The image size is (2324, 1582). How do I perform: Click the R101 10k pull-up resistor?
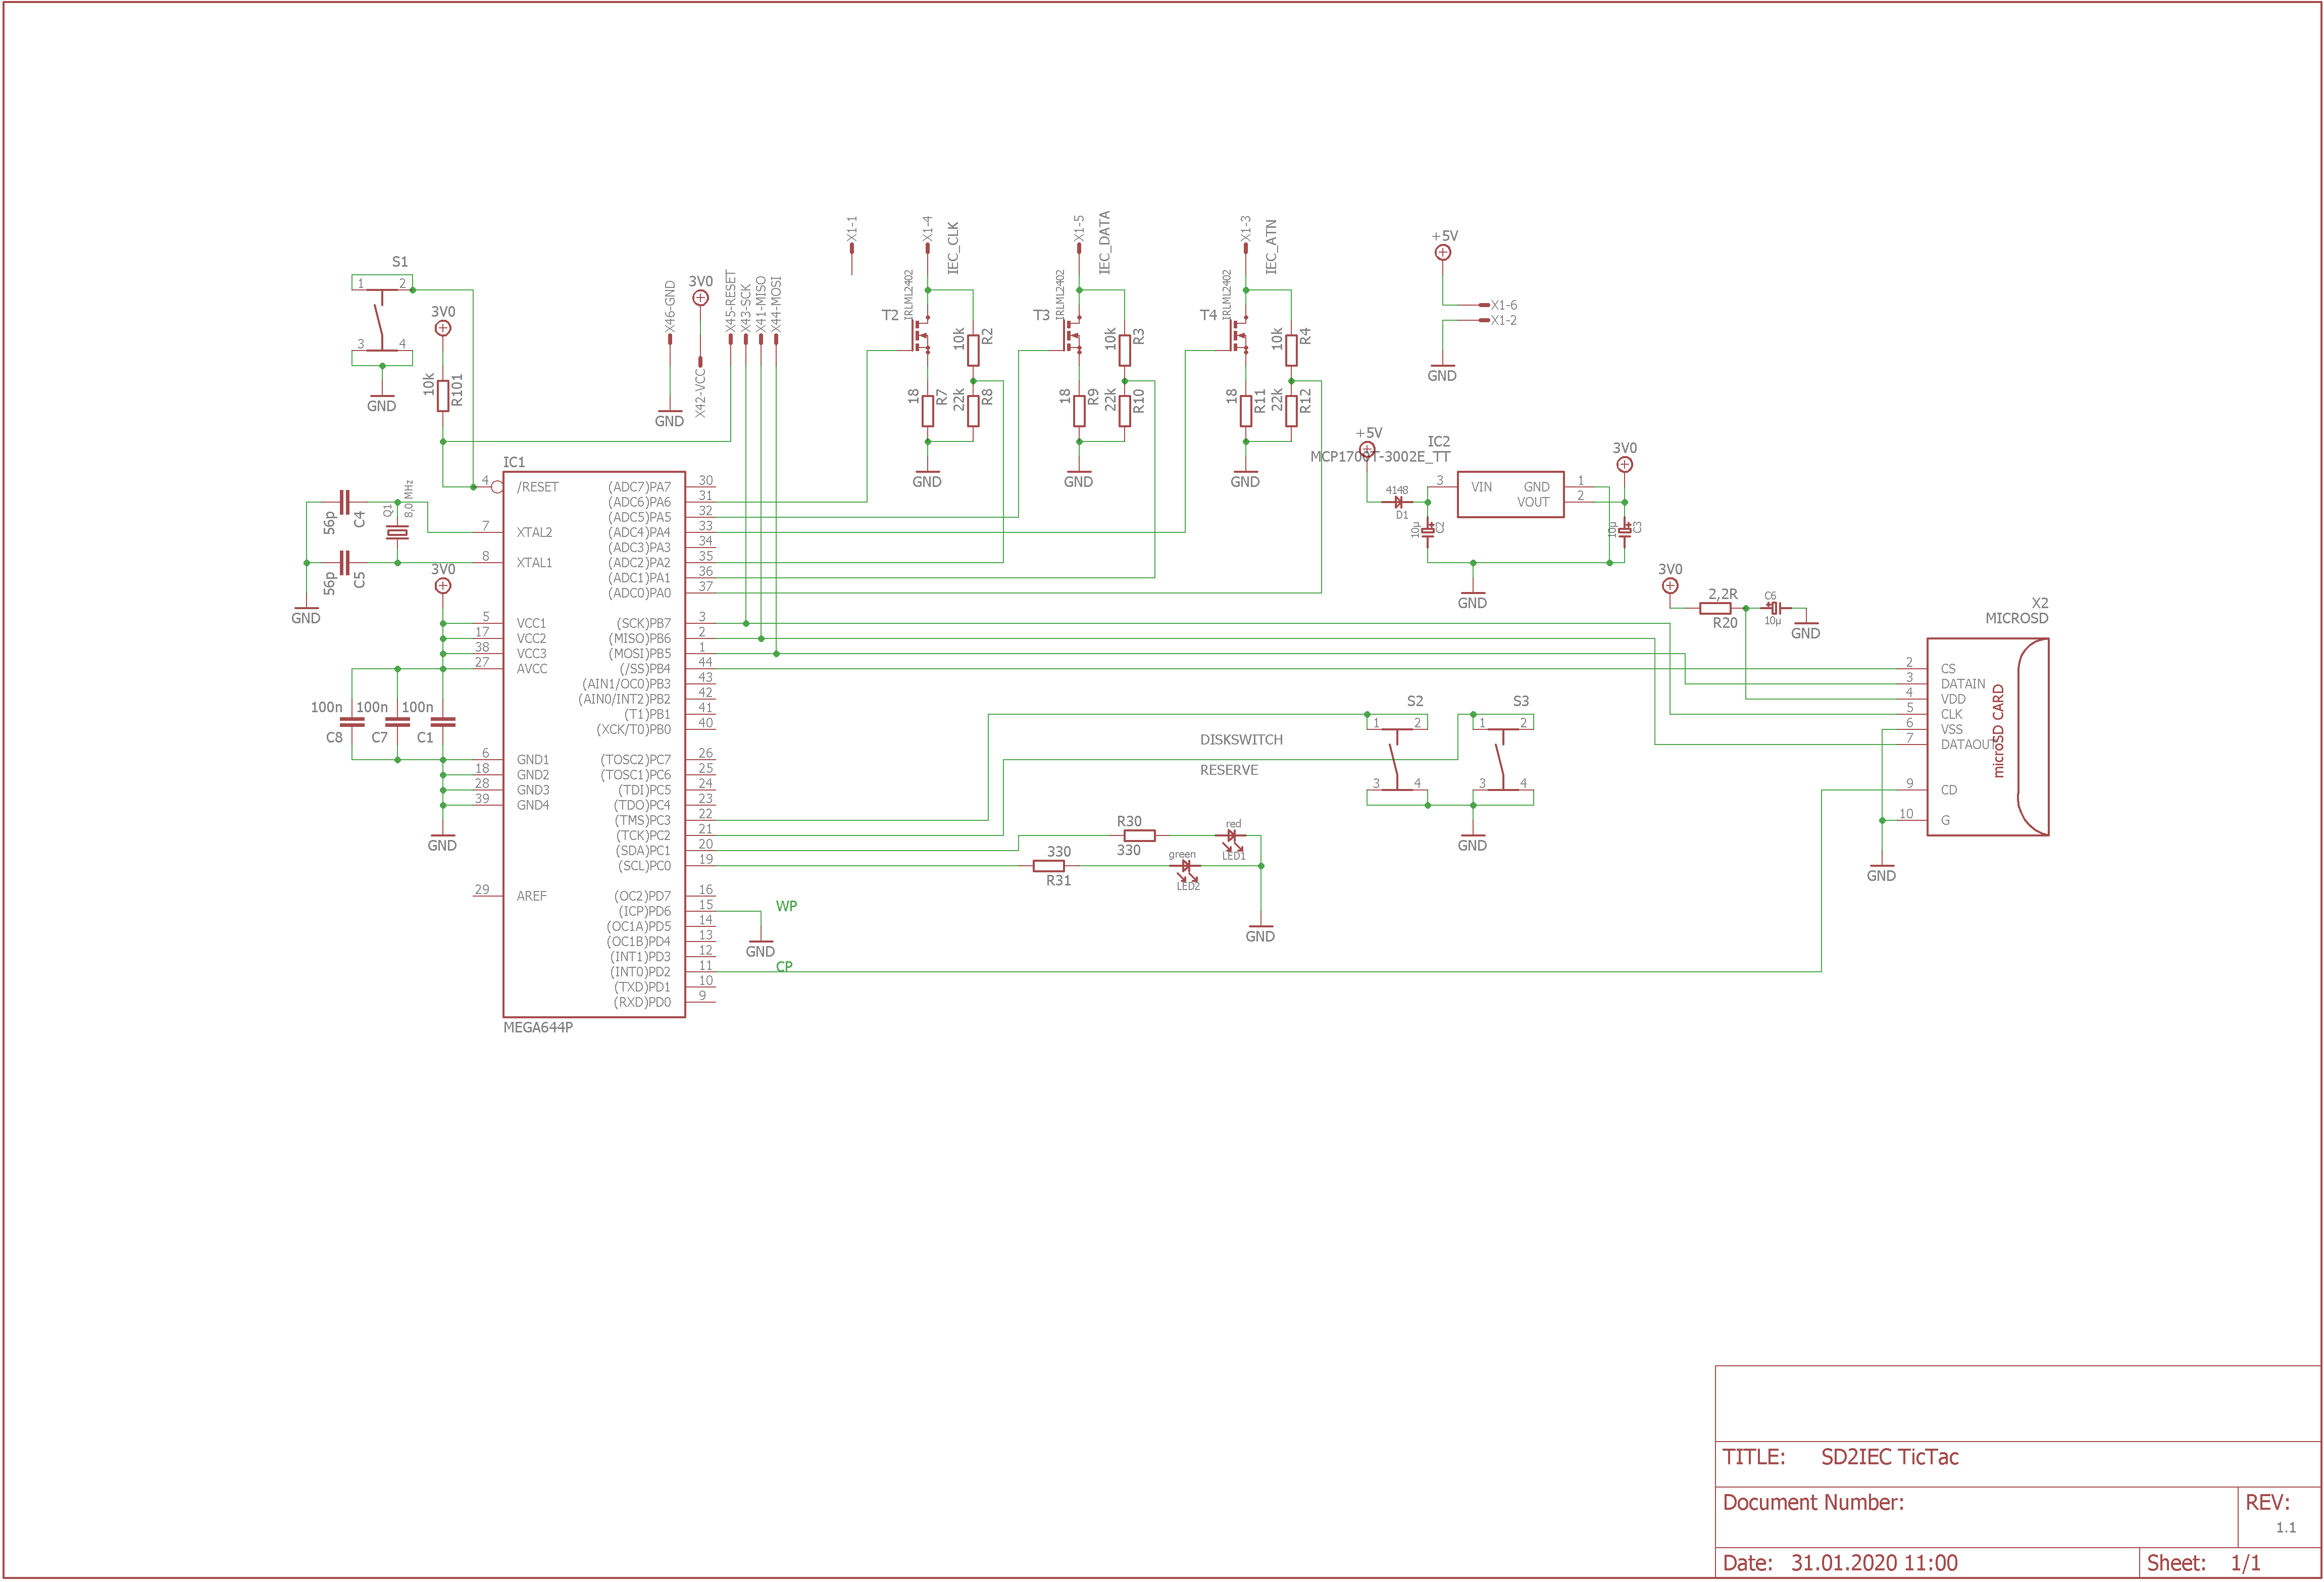(443, 395)
